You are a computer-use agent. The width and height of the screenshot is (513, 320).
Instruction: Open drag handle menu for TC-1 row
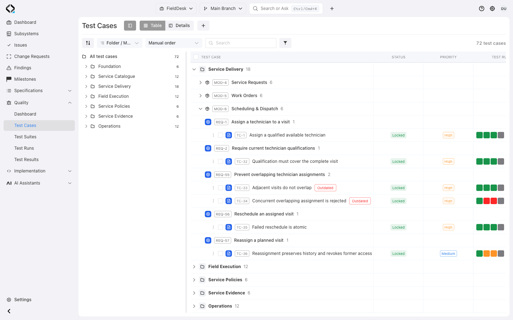(x=213, y=135)
